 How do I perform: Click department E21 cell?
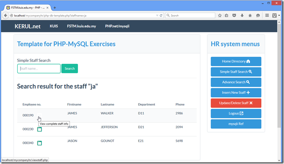141,141
